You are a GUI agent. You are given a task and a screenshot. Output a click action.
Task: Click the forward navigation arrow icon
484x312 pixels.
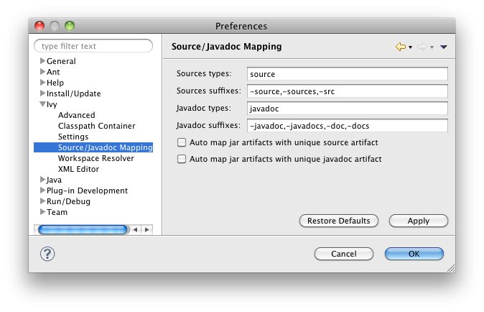click(422, 47)
